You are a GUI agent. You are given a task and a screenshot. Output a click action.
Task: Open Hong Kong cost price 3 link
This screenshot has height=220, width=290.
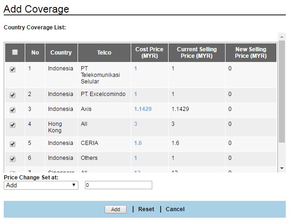(x=135, y=124)
